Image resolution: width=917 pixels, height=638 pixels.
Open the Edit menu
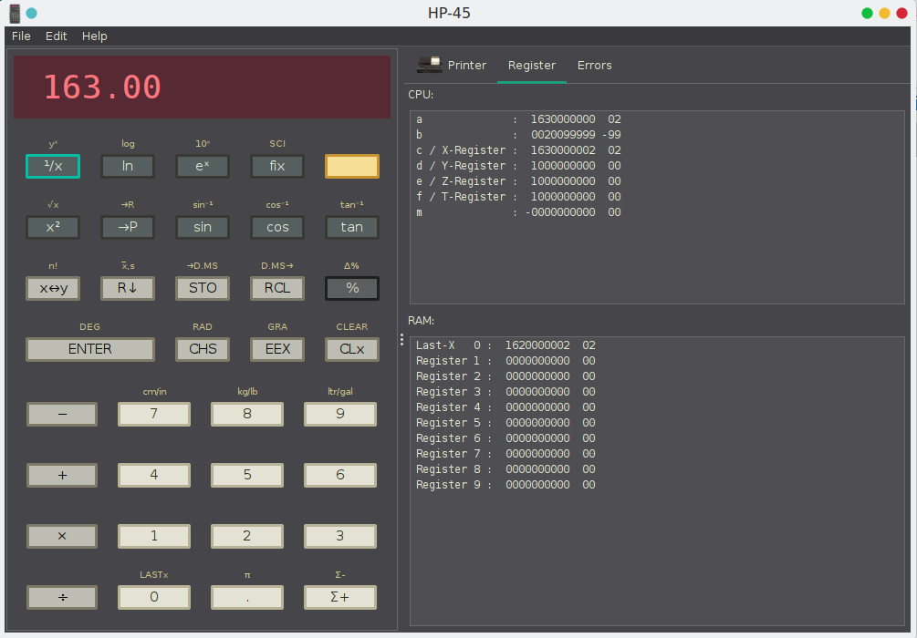coord(57,36)
